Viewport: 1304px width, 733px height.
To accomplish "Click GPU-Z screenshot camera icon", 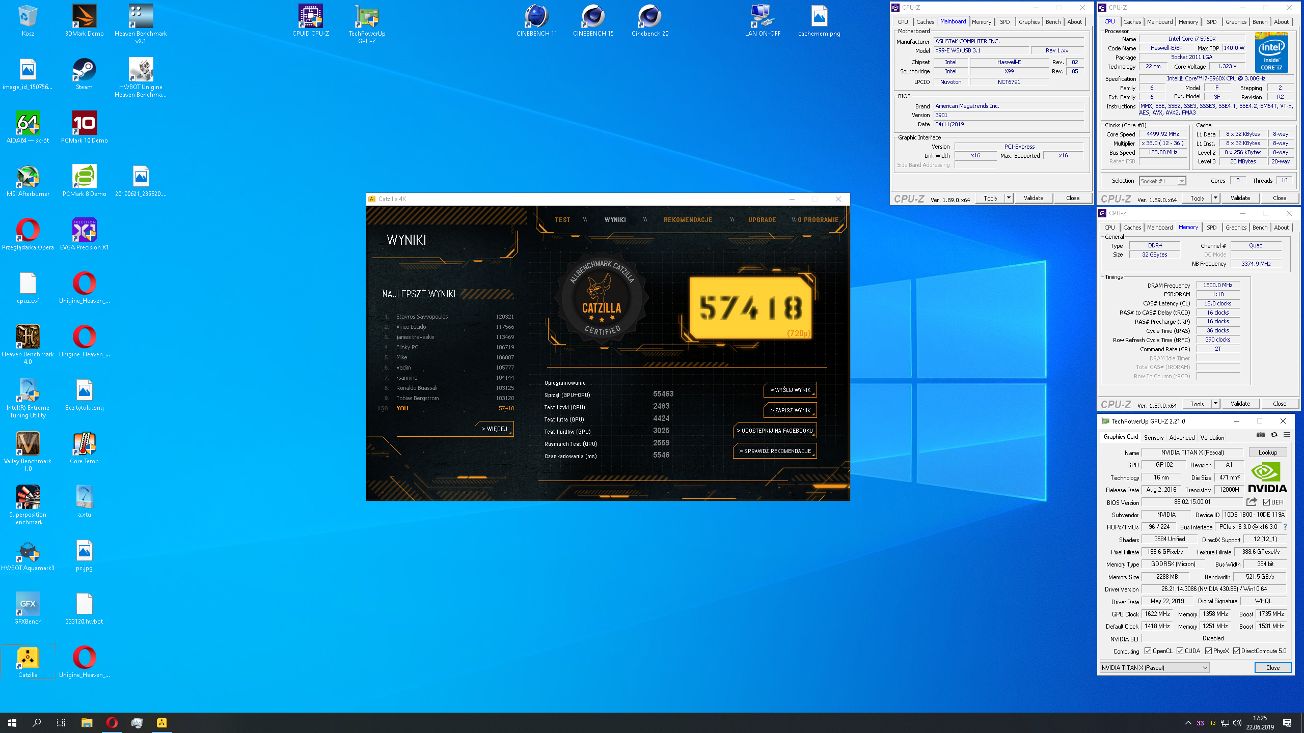I will click(1260, 435).
